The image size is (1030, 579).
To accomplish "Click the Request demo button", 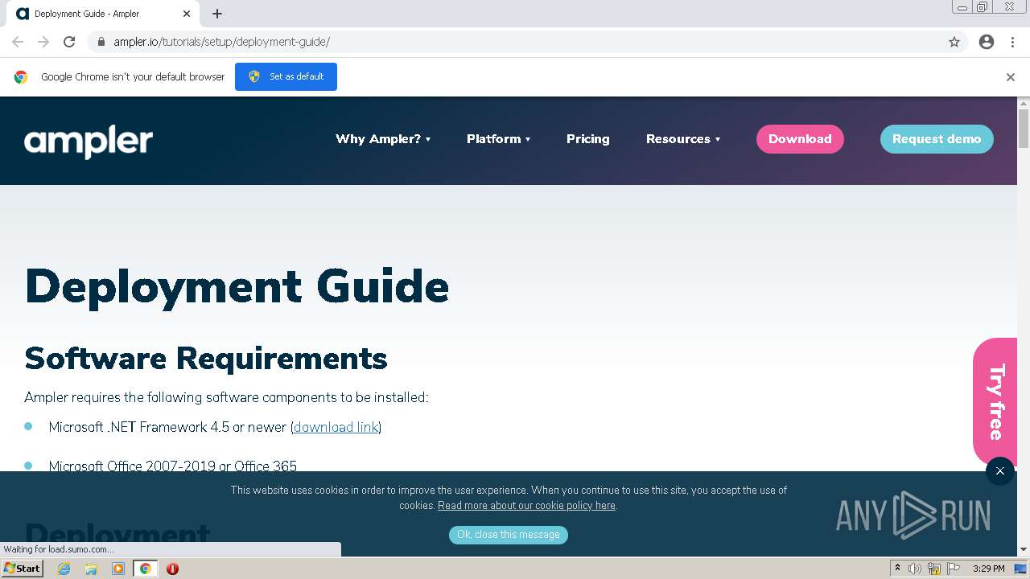I will (x=937, y=139).
